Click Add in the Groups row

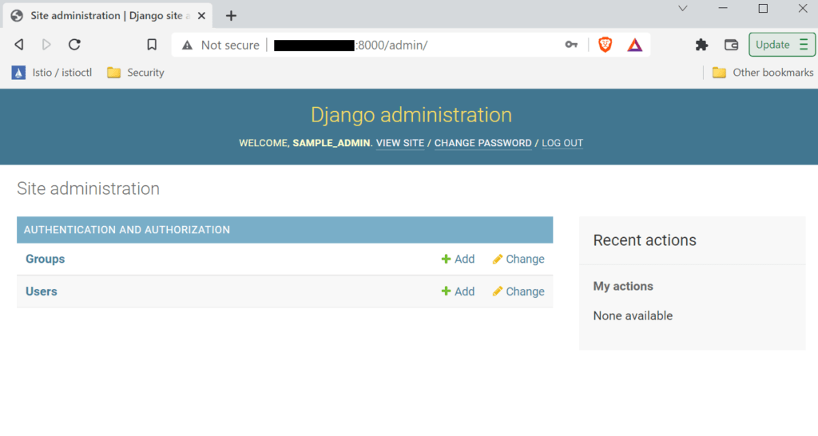click(458, 260)
